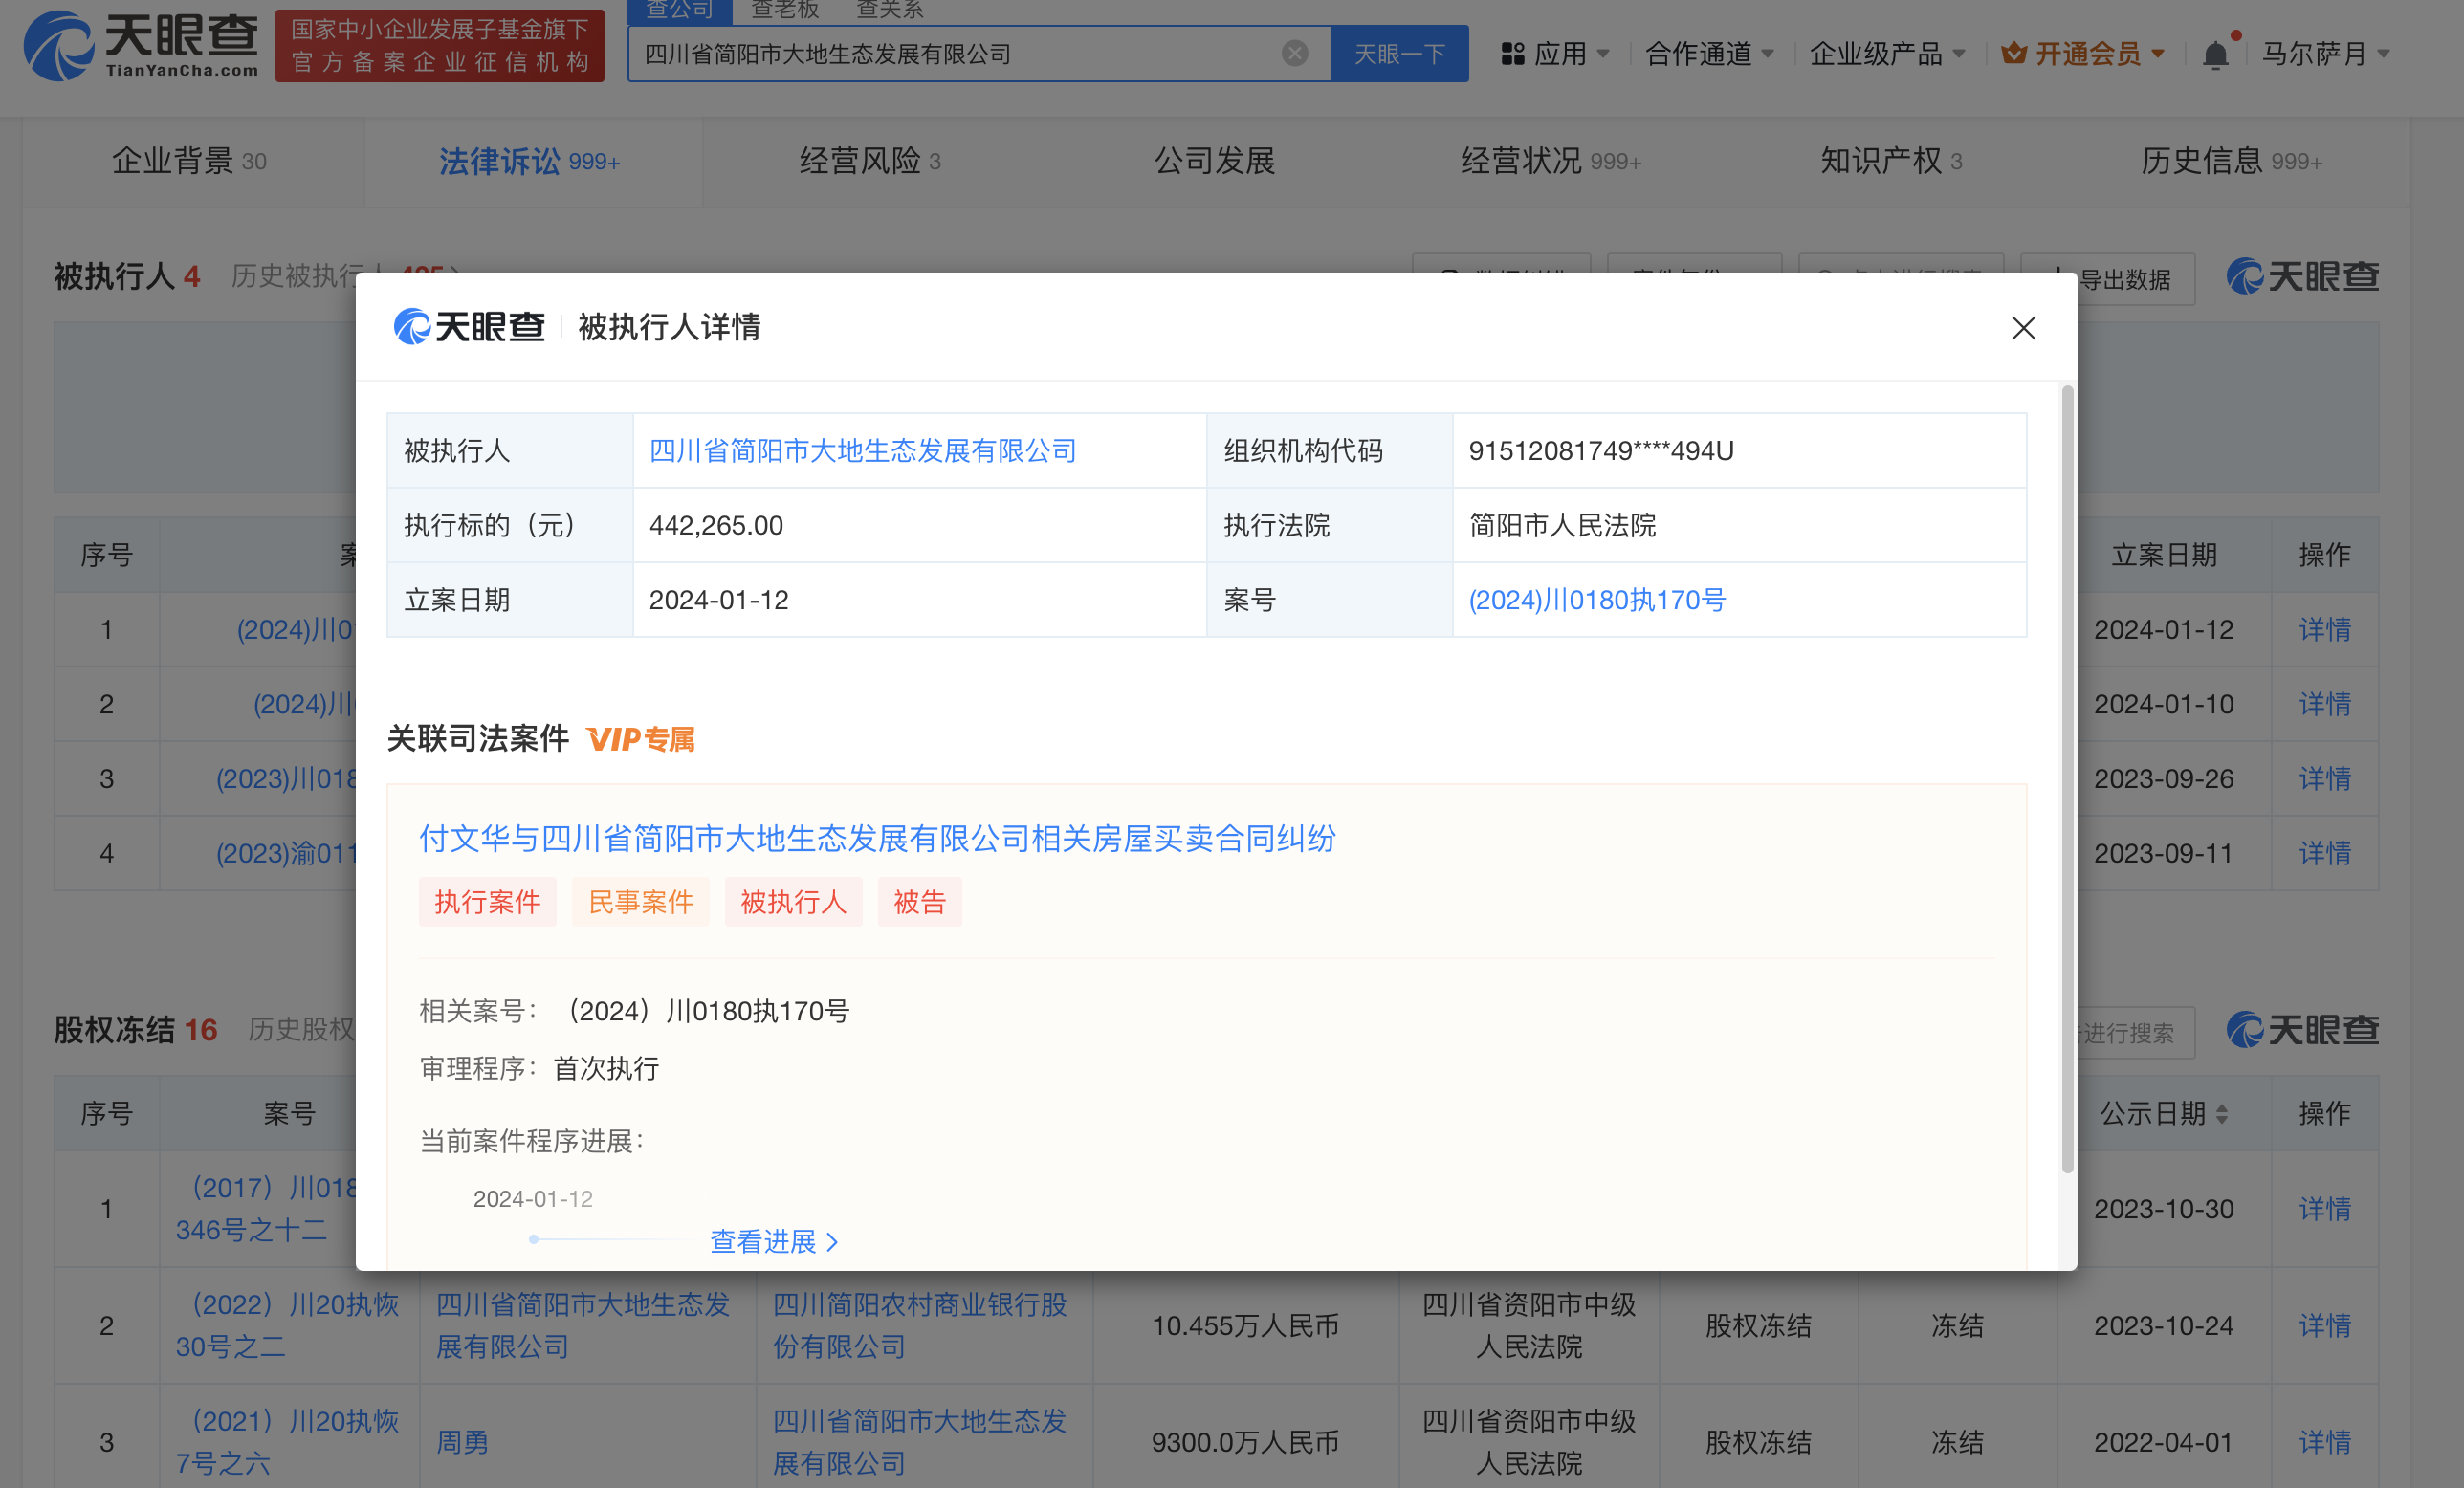Expand the 企业级产品 dropdown

tap(1886, 53)
